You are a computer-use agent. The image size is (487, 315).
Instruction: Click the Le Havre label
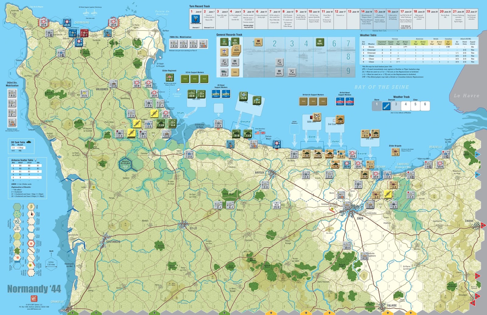[x=466, y=96]
